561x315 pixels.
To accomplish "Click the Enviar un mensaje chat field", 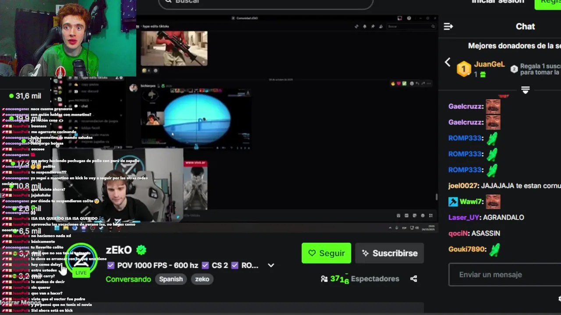I will pos(505,275).
